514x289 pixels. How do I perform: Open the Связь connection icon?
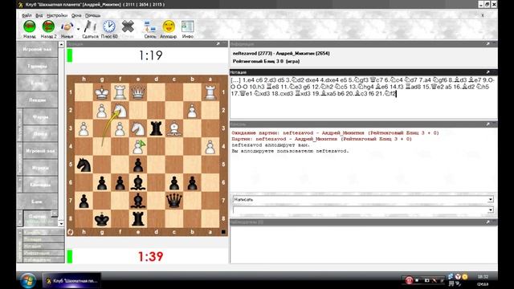point(150,26)
